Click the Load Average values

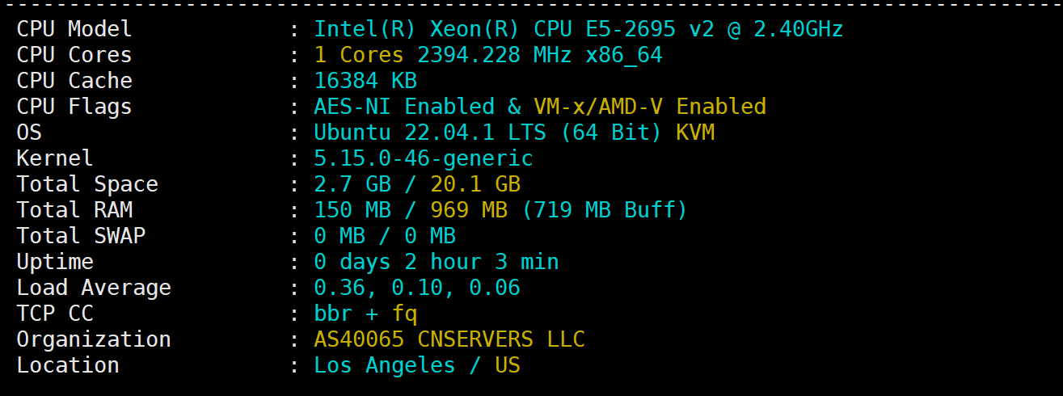416,288
